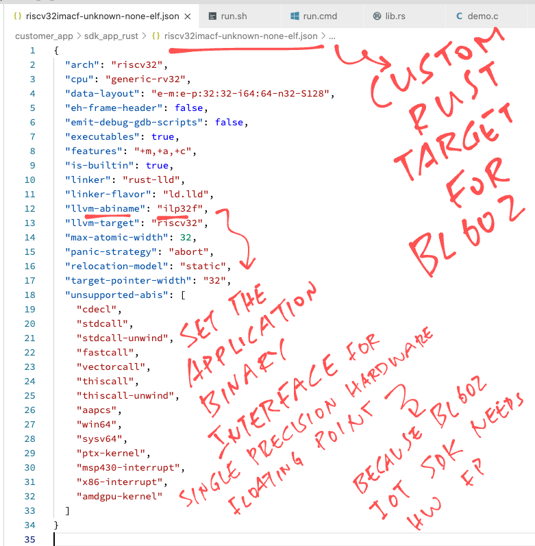
Task: Close the riscv32imacf-unknown-none-elf.json editor tab
Action: (187, 16)
